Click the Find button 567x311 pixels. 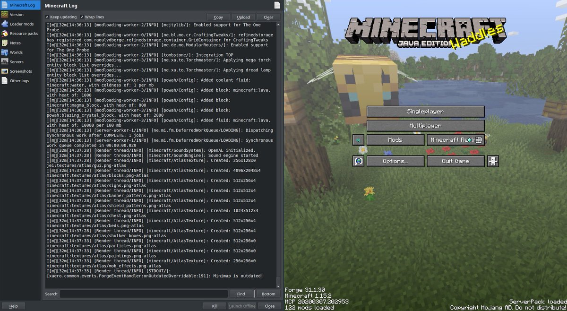[241, 294]
